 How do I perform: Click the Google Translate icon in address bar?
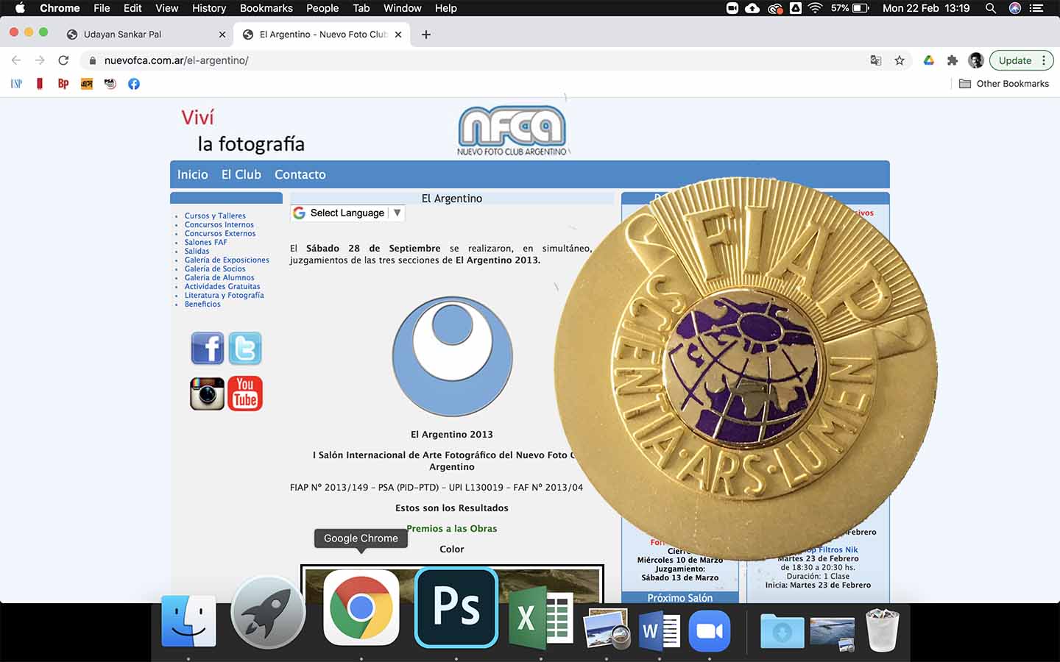875,60
